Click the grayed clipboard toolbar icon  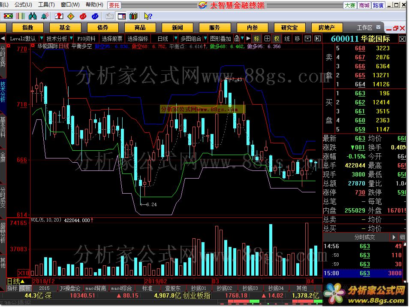[x=110, y=16]
